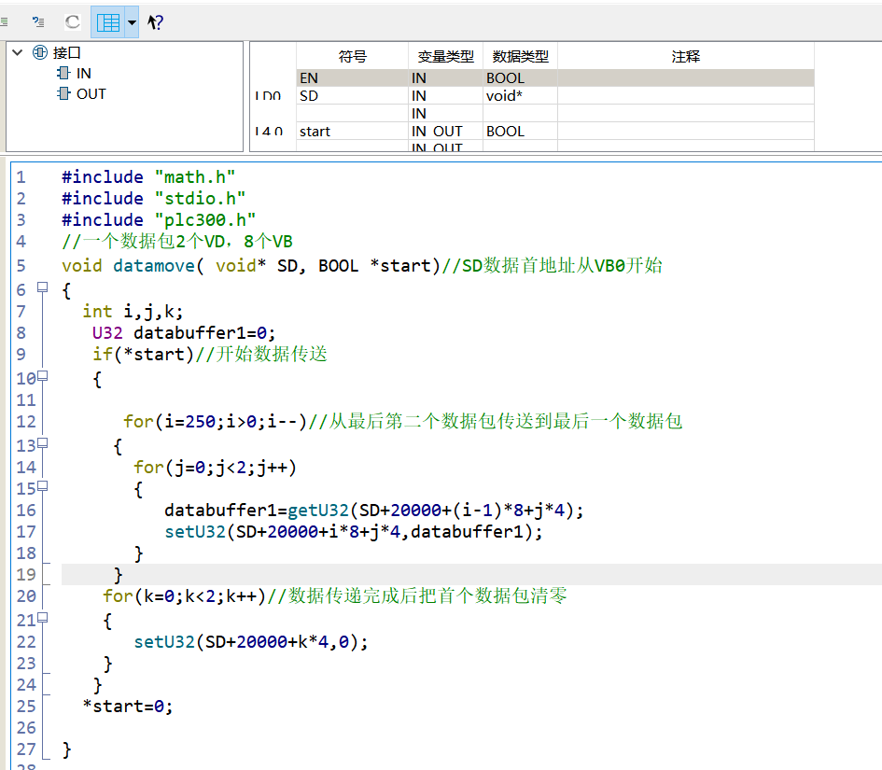
Task: Click the 变量类型 column header
Action: tap(445, 56)
